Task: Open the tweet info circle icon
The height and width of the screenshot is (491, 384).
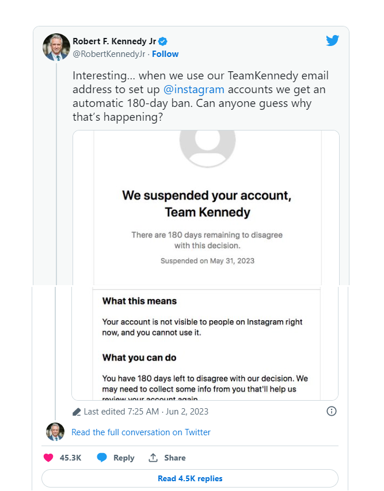Action: (x=332, y=411)
